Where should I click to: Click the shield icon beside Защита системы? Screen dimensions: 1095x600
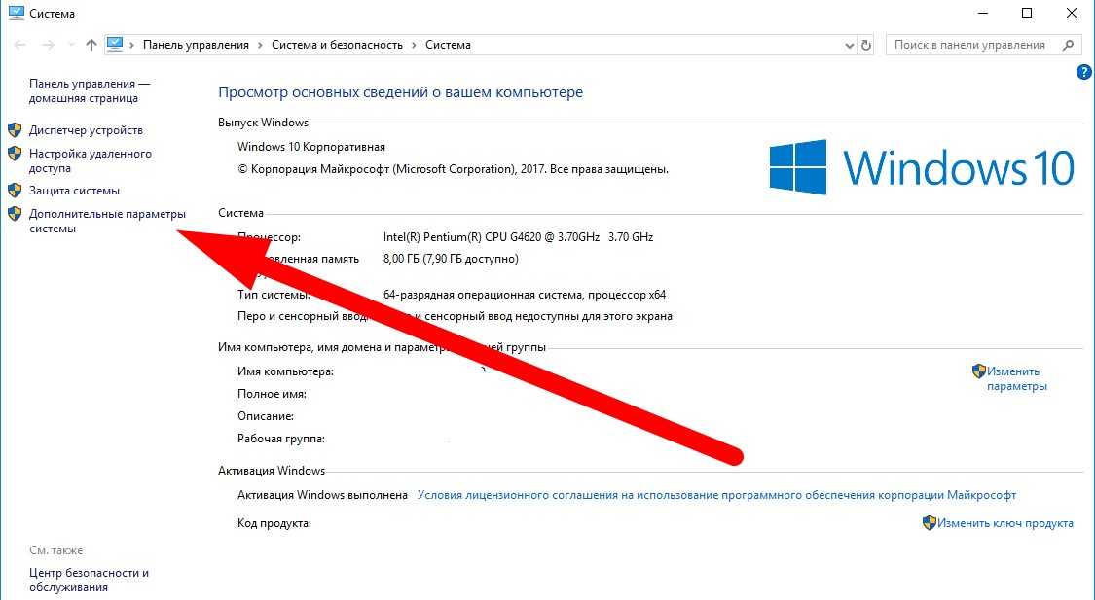click(15, 191)
